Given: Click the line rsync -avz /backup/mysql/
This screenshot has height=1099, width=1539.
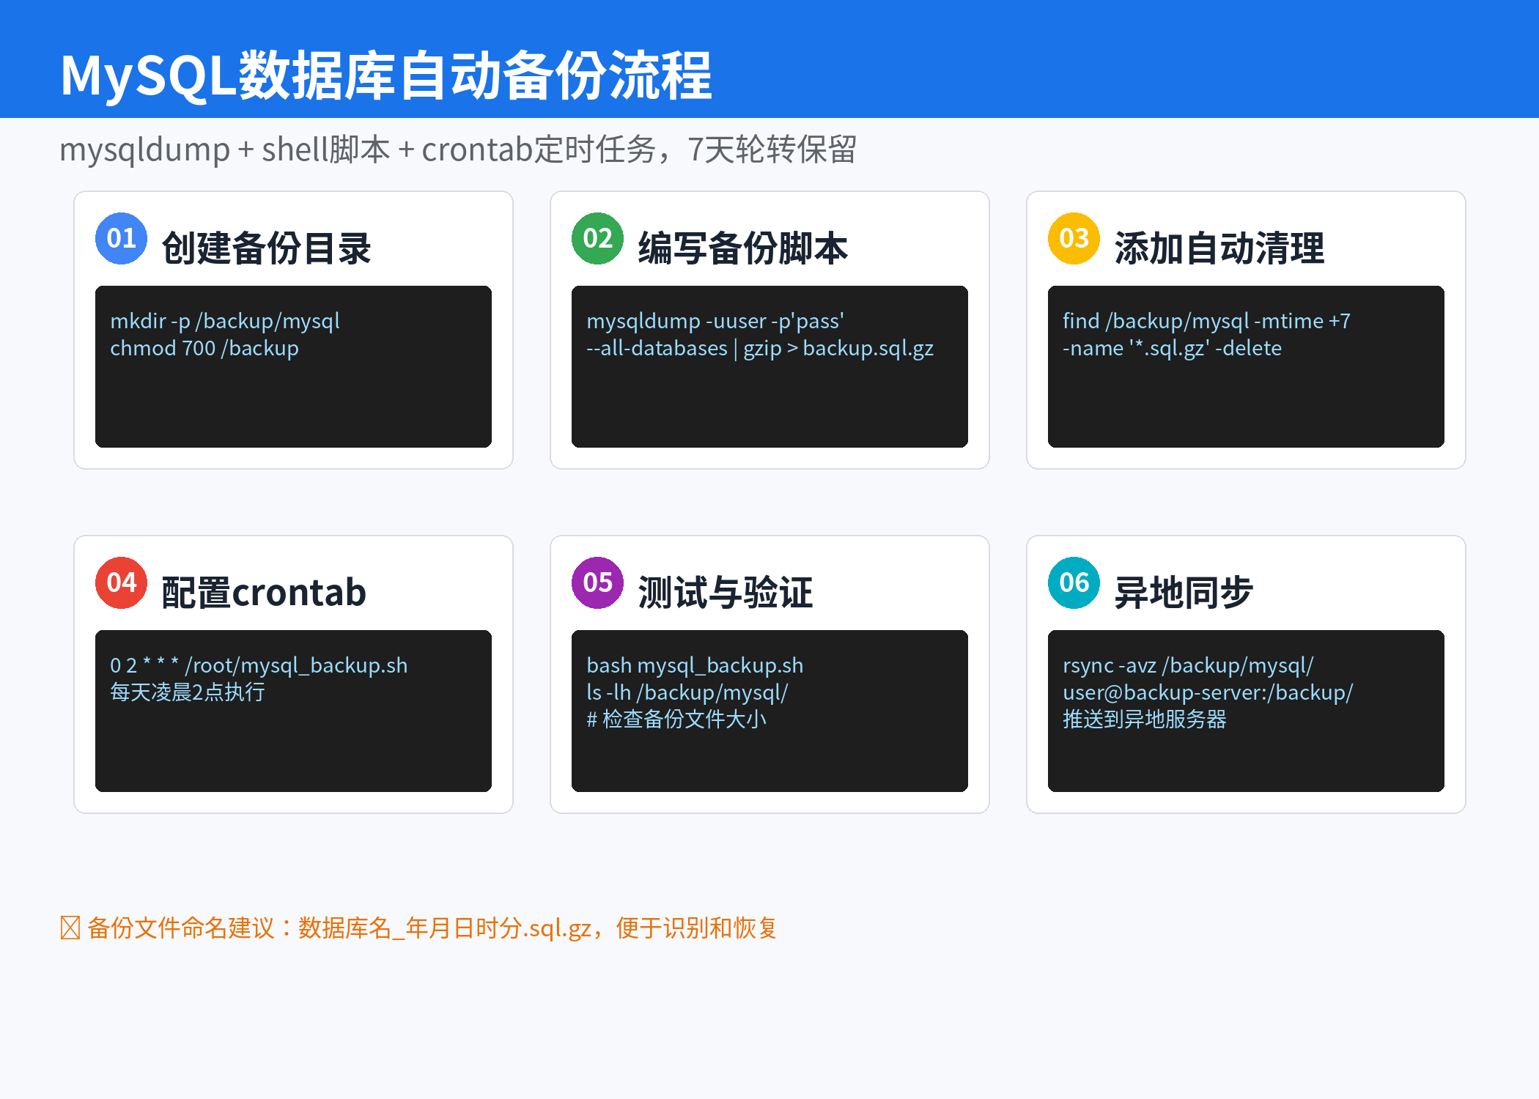Looking at the screenshot, I should [x=1188, y=666].
